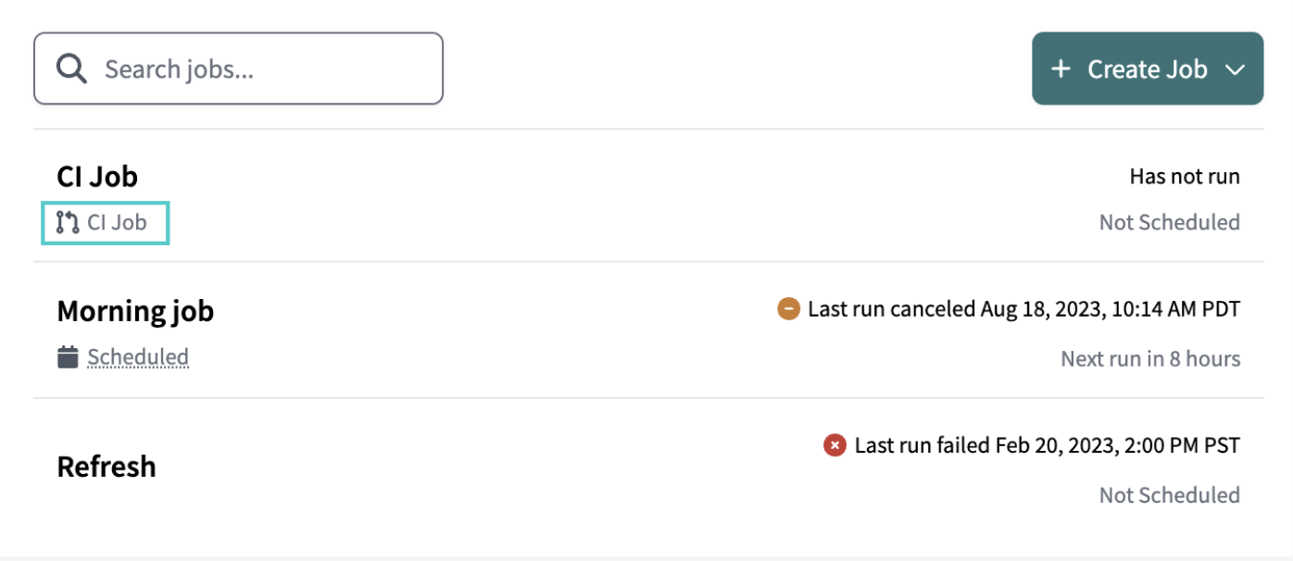
Task: Click Has not run status for CI Job
Action: click(x=1185, y=176)
